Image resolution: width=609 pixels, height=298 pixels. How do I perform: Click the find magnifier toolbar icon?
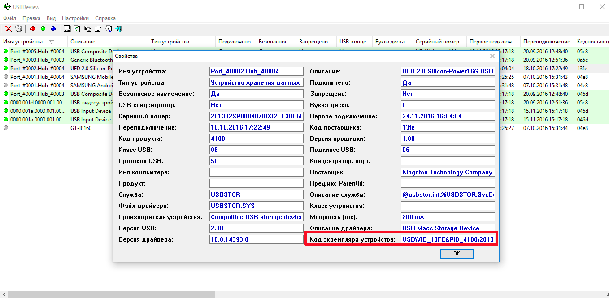[109, 29]
